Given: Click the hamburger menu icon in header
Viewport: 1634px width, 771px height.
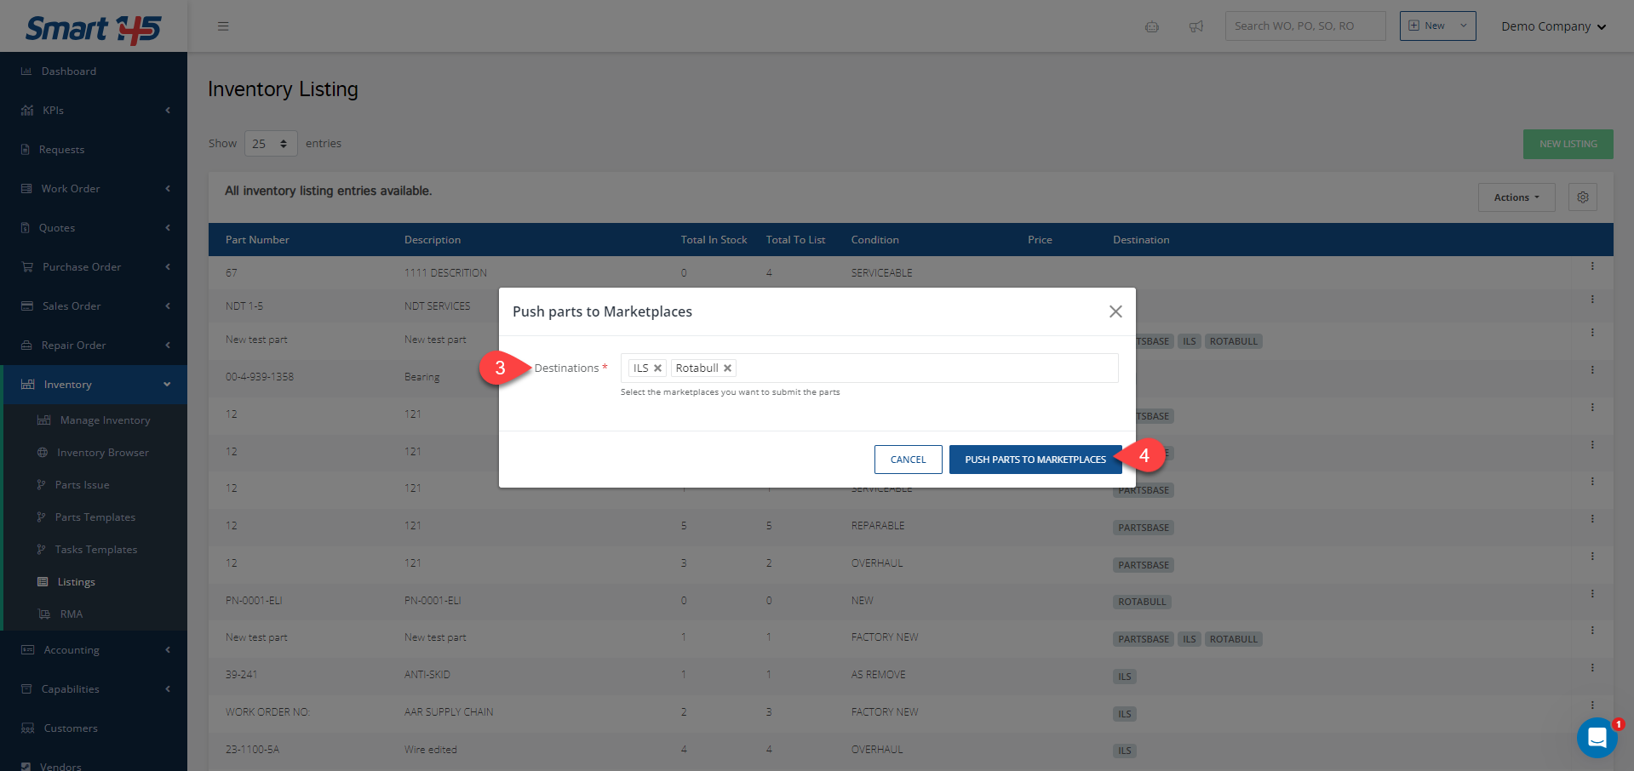Looking at the screenshot, I should [x=223, y=26].
